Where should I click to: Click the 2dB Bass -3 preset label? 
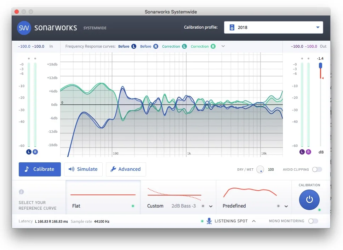(183, 206)
